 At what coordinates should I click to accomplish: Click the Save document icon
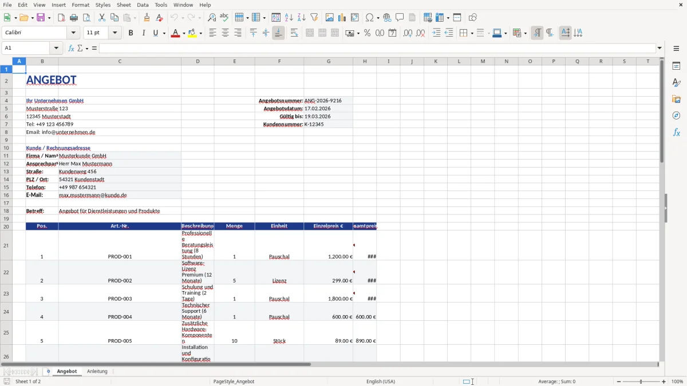pyautogui.click(x=41, y=18)
